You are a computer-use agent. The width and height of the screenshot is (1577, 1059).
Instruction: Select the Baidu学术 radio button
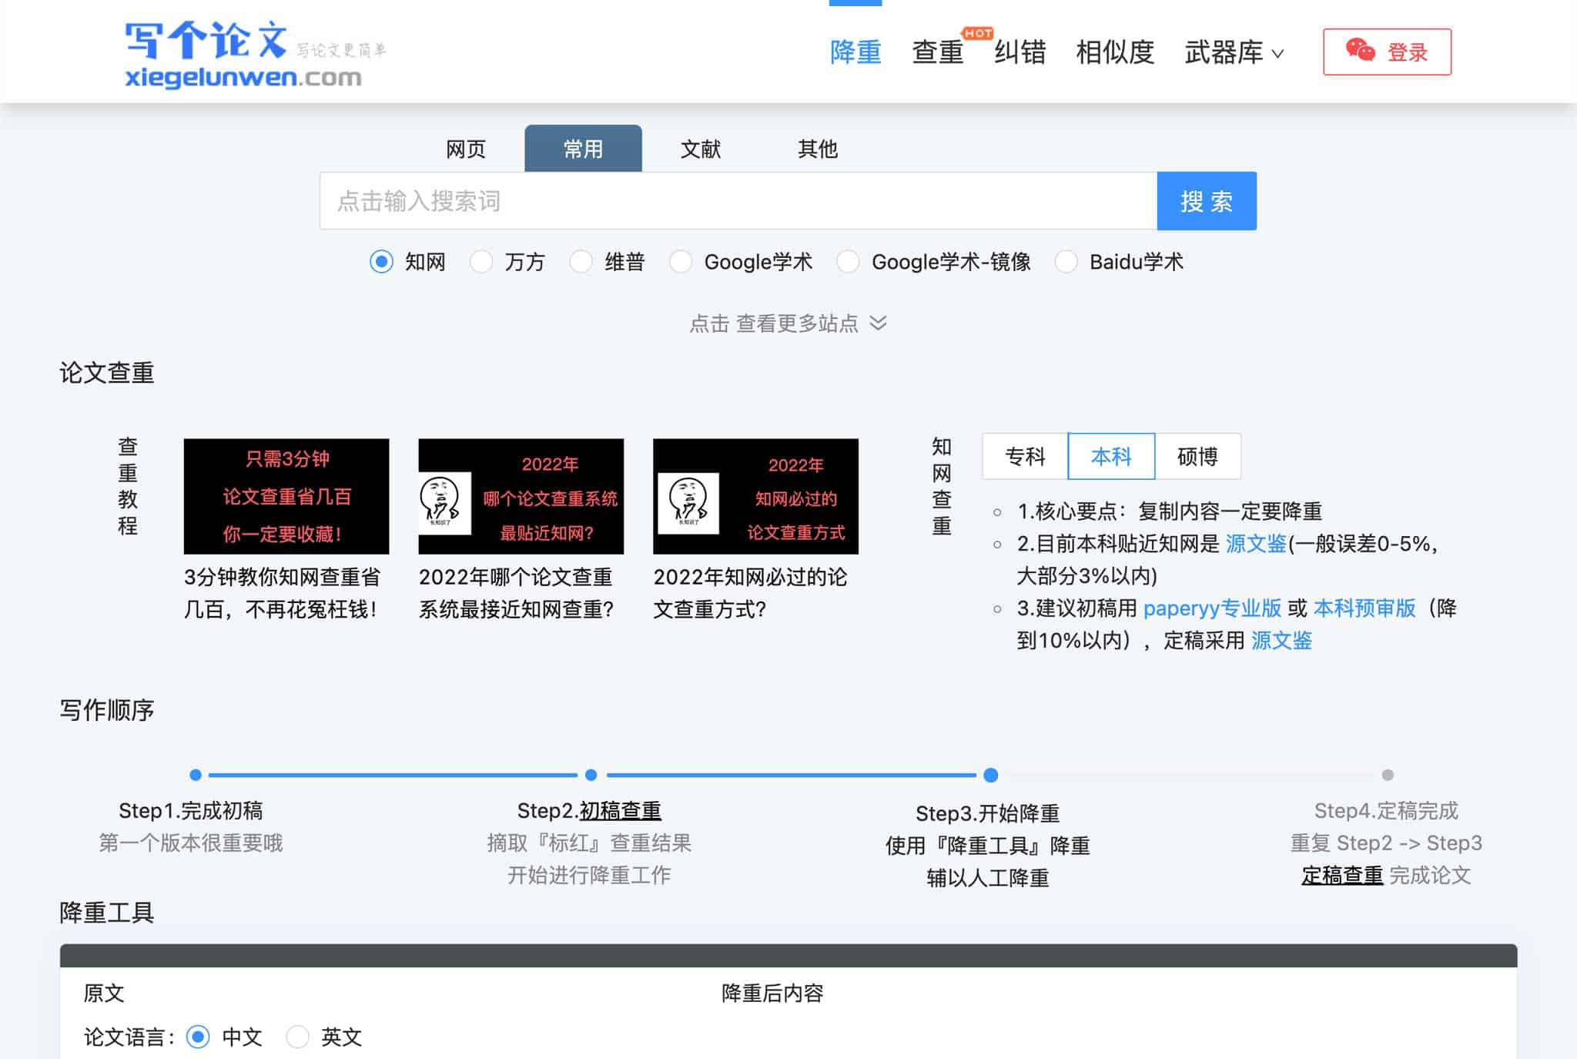click(1066, 262)
